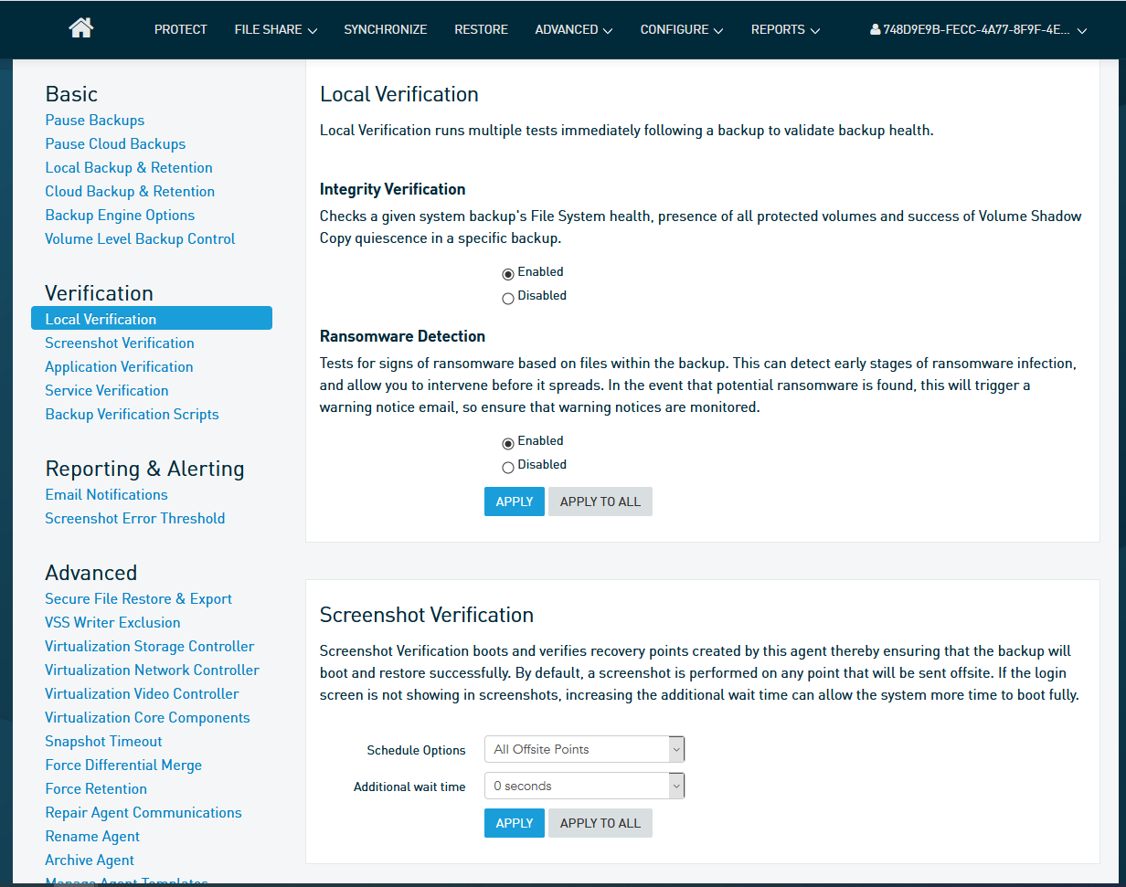Viewport: 1126px width, 887px height.
Task: Open Repair Agent Communications link
Action: point(143,812)
